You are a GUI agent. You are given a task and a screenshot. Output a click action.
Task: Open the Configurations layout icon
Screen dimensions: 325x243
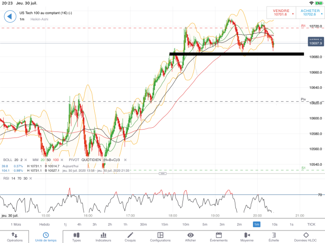160,235
